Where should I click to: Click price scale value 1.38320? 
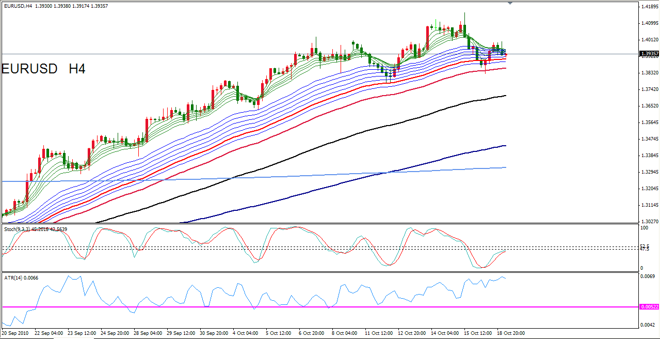click(x=649, y=73)
